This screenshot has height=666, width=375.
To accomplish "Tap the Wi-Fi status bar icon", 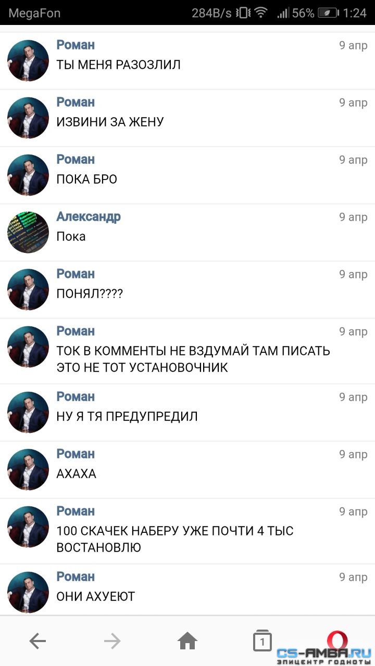I will 261,13.
